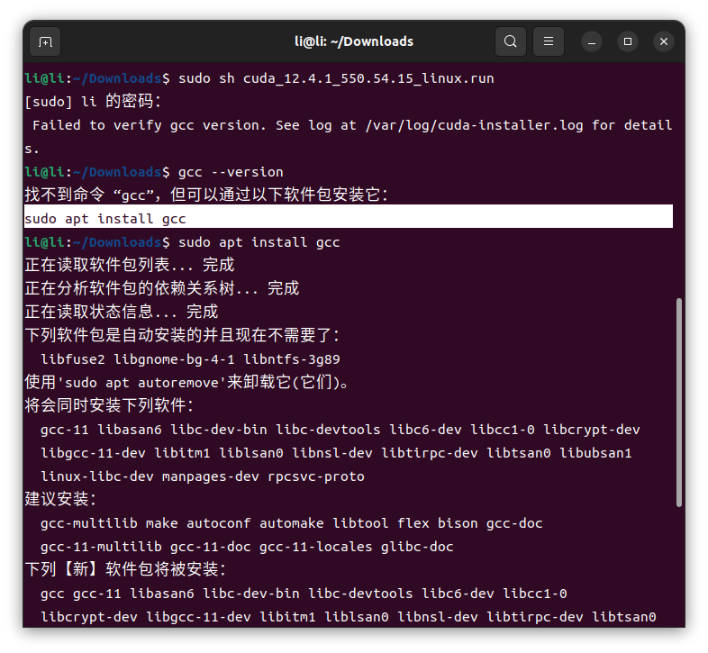The image size is (708, 653).
Task: Open a new terminal tab
Action: [45, 42]
